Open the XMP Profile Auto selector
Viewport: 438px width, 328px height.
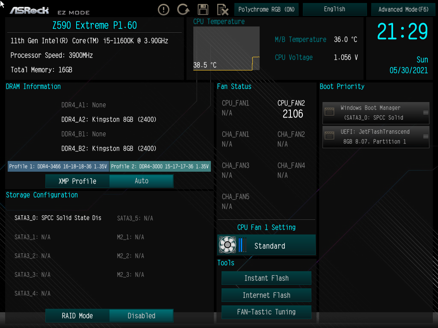point(141,181)
